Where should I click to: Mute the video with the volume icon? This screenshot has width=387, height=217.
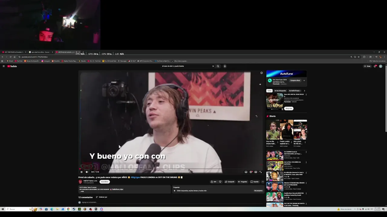tap(87, 172)
